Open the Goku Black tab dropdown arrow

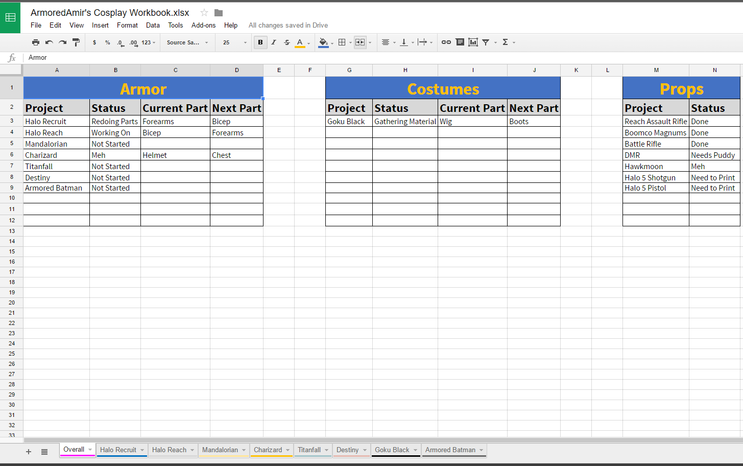point(416,450)
